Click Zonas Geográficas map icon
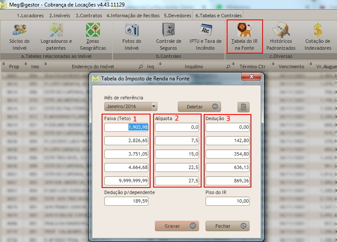This screenshot has height=242, width=337. (x=93, y=30)
